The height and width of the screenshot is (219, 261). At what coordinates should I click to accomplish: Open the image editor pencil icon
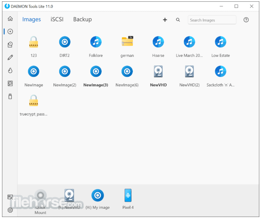pyautogui.click(x=10, y=57)
